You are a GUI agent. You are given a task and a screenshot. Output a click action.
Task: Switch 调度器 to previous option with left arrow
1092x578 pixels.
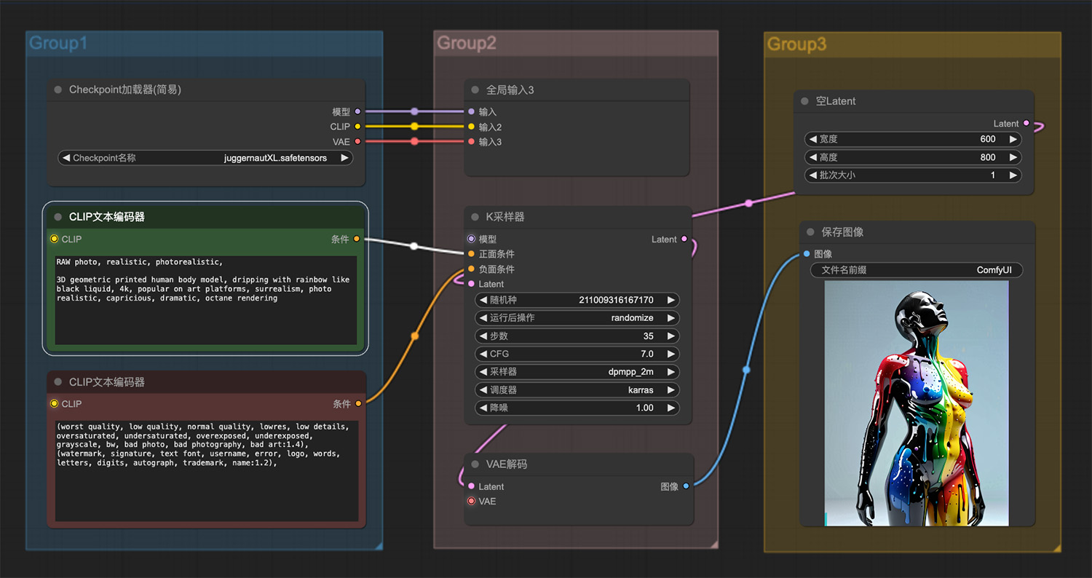coord(483,390)
